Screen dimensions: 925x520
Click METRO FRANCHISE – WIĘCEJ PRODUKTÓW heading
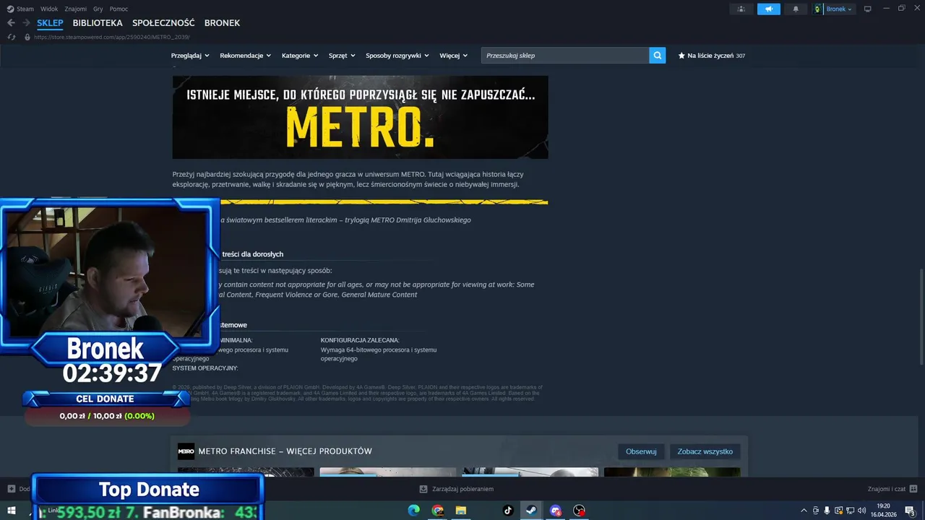tap(285, 451)
